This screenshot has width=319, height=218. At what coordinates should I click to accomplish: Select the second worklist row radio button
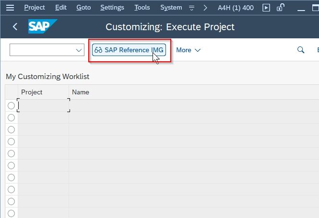coord(11,118)
